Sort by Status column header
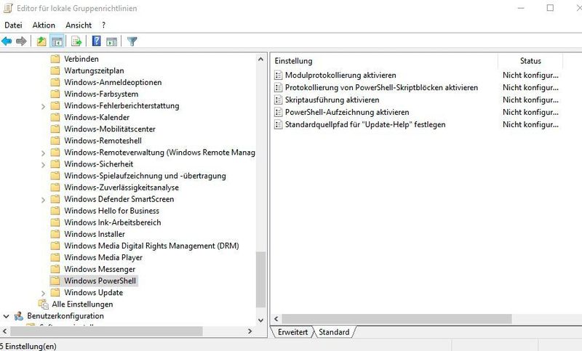Image resolution: width=582 pixels, height=351 pixels. pyautogui.click(x=530, y=61)
